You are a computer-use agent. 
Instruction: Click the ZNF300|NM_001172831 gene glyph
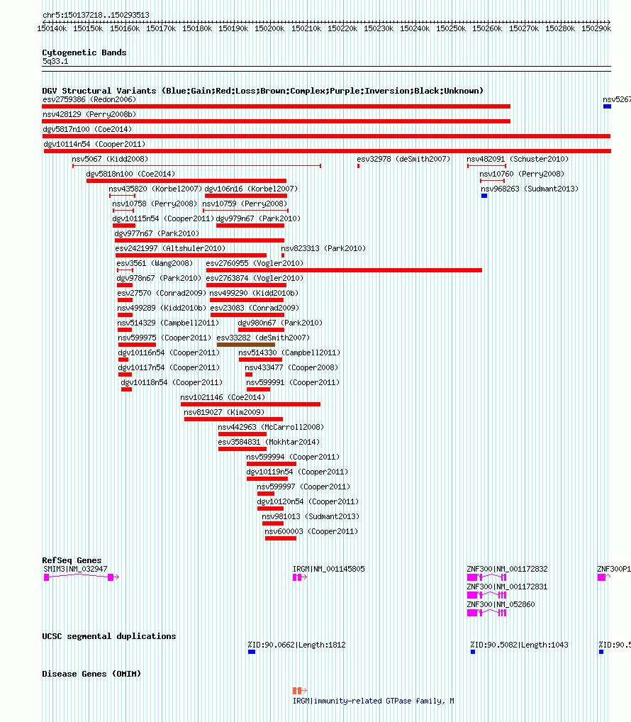tap(486, 595)
